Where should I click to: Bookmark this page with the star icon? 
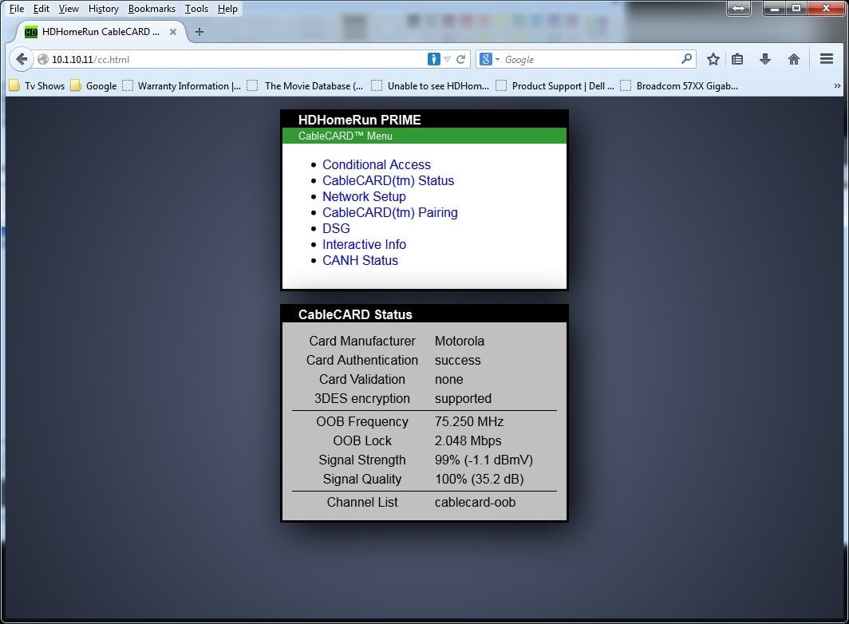coord(713,59)
